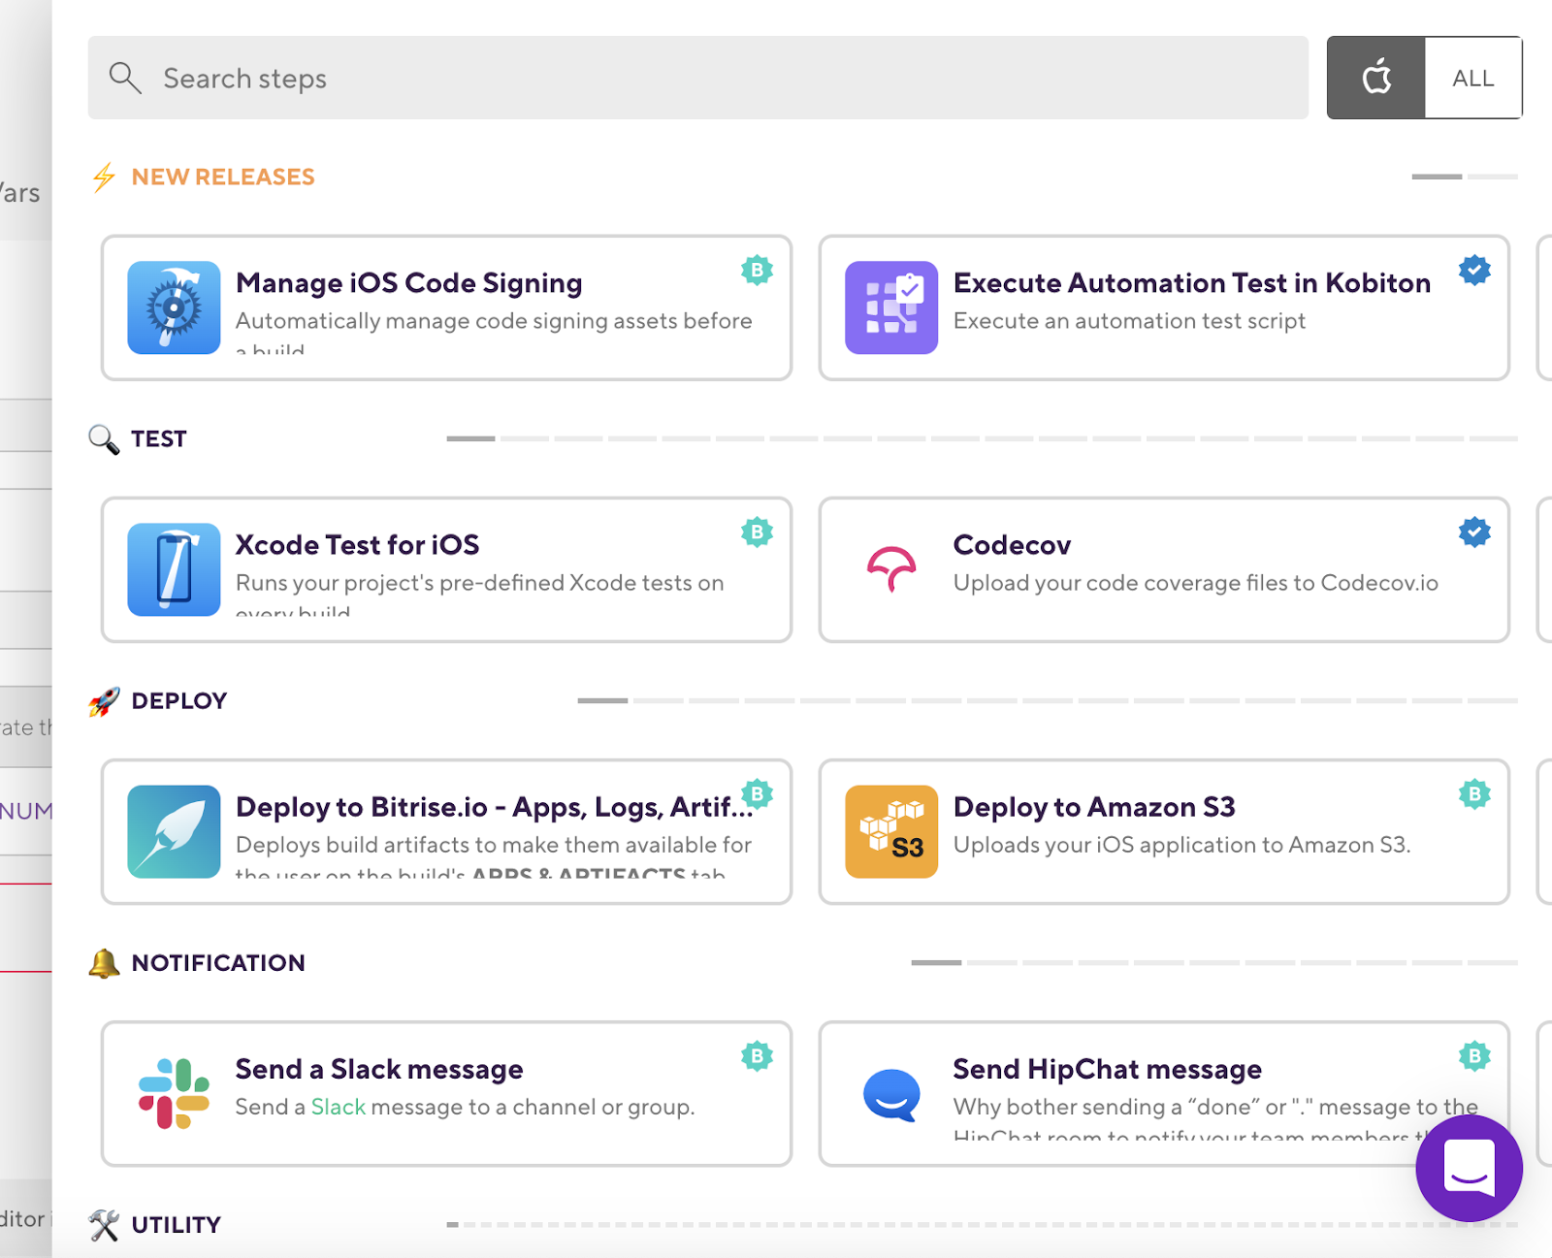Screen dimensions: 1552x1258
Task: Click the Amazon S3 step icon
Action: (891, 831)
